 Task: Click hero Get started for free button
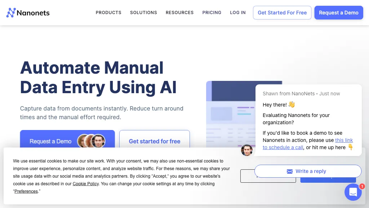tap(155, 140)
